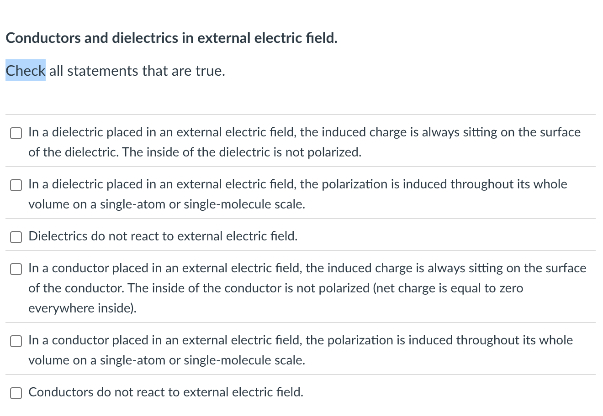The height and width of the screenshot is (416, 603).
Task: Click the statement mentioning 'everywhere inside'
Action: coord(82,308)
